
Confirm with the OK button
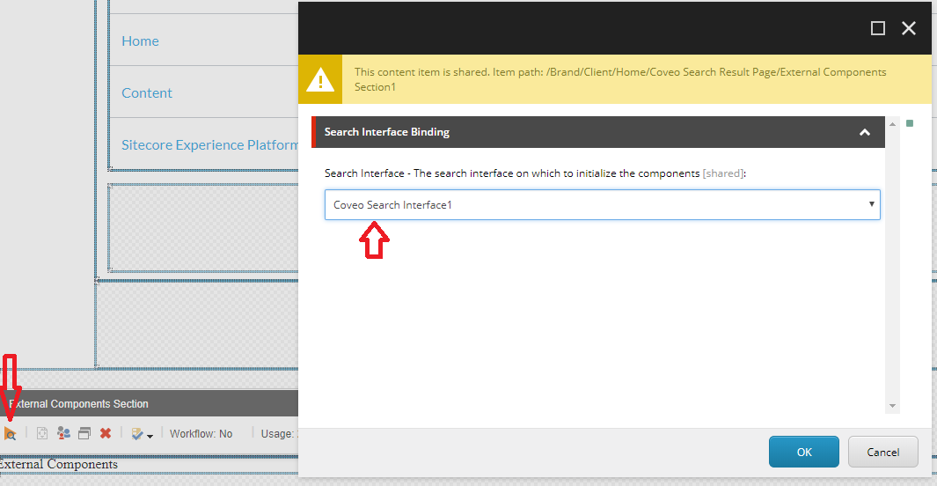804,452
